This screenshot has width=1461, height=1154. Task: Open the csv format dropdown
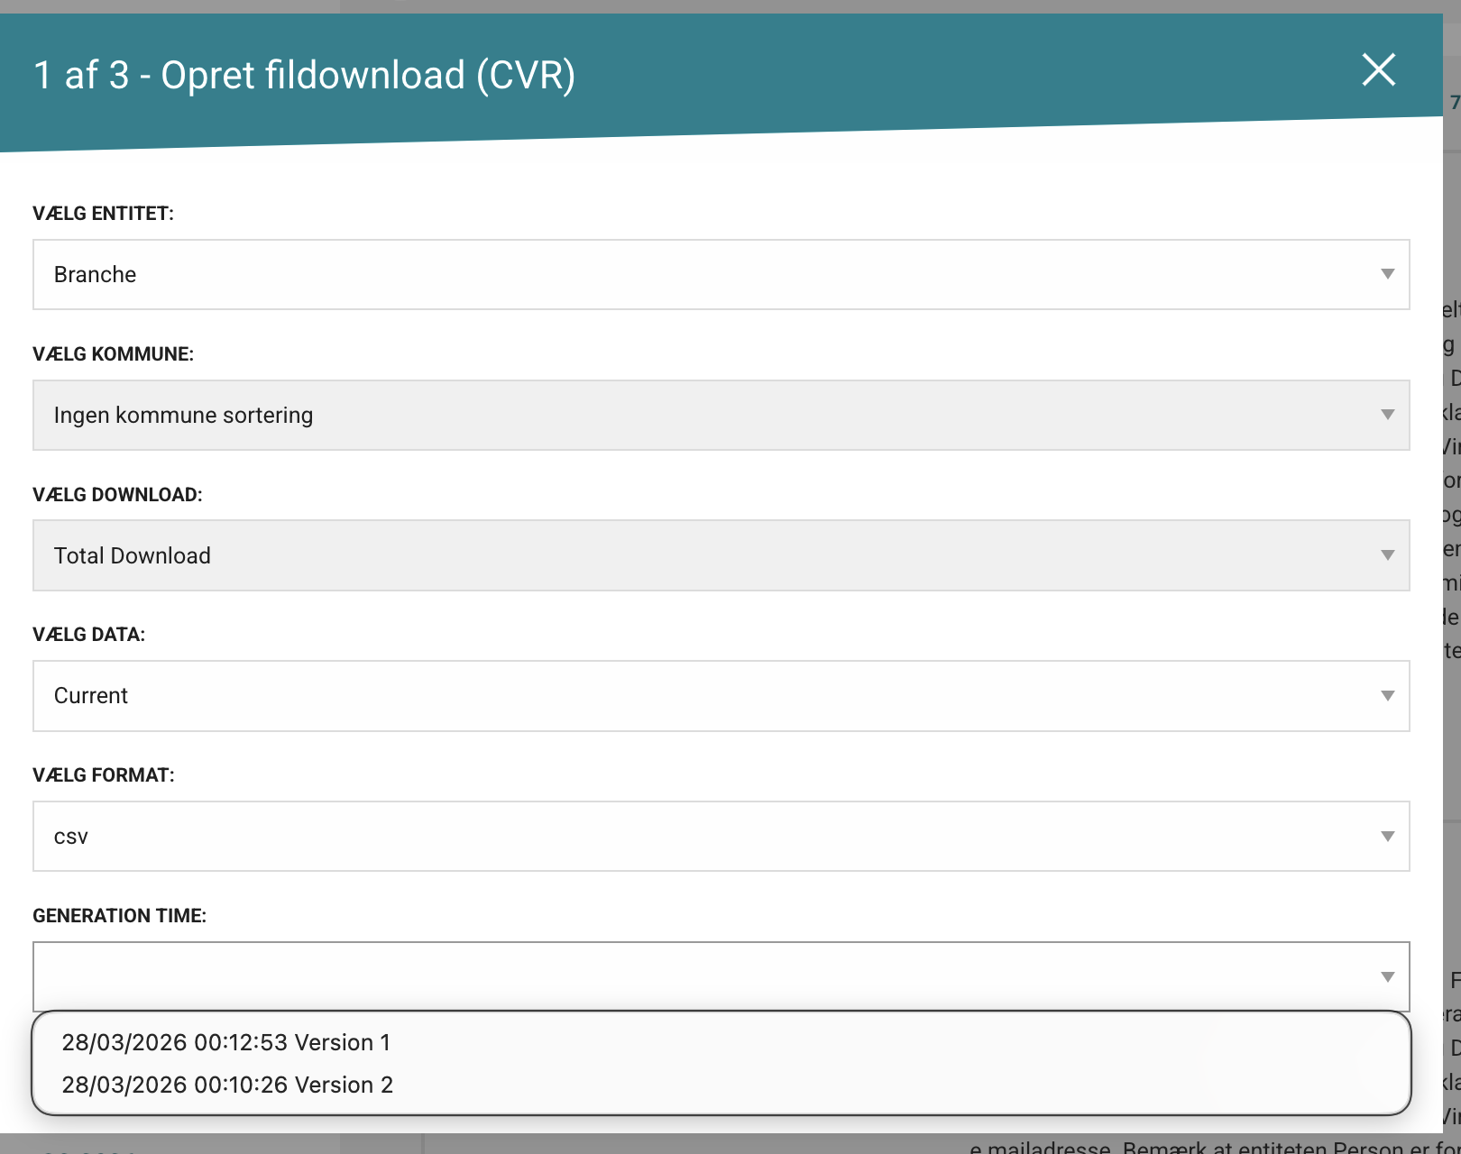[703, 837]
